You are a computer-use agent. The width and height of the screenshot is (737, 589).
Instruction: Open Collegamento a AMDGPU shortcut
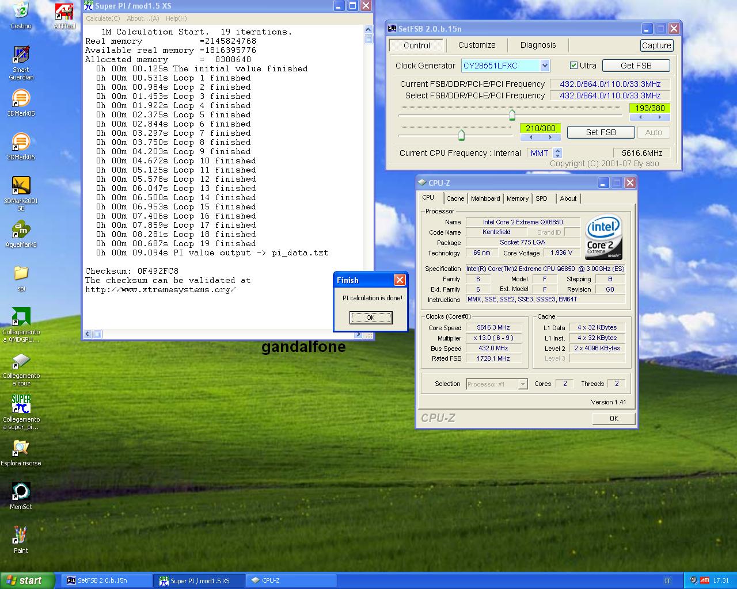(x=21, y=316)
